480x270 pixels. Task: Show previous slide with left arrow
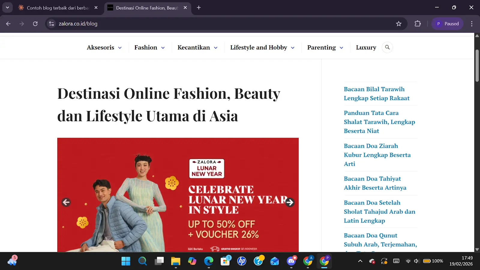pos(66,202)
